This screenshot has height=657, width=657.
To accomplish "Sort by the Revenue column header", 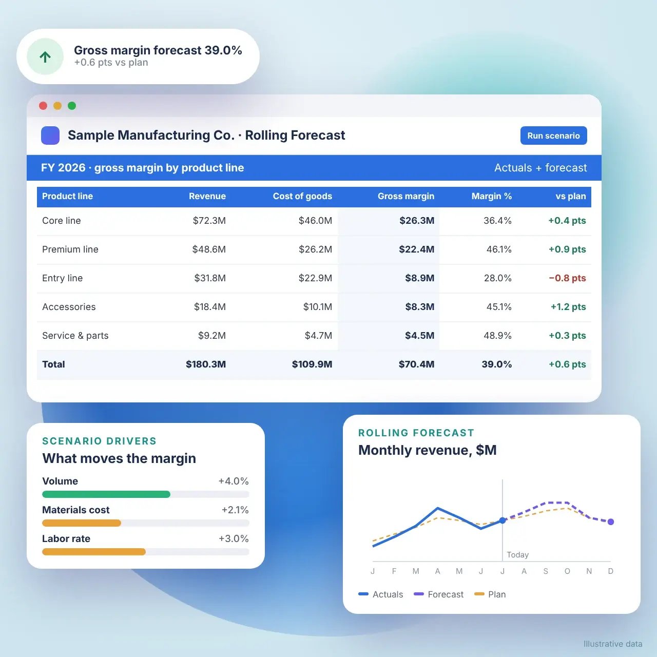I will [x=207, y=196].
